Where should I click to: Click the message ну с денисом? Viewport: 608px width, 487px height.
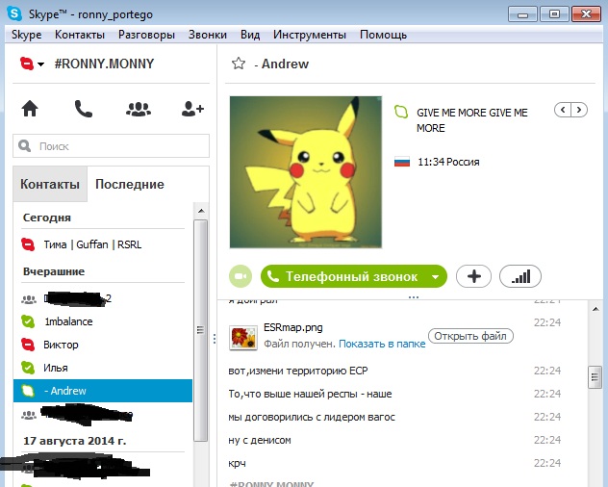tap(260, 441)
